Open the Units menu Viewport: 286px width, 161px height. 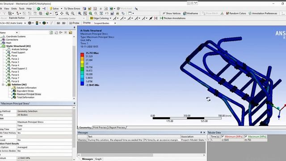coord(14,8)
